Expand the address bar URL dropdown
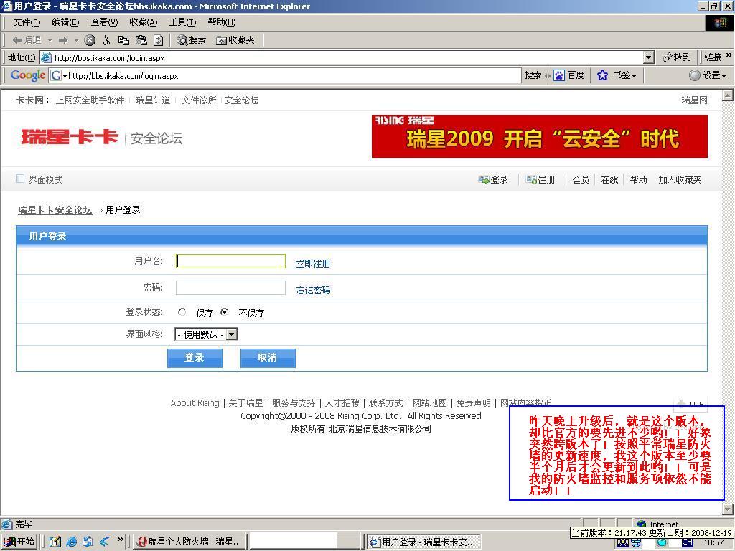 click(x=649, y=57)
